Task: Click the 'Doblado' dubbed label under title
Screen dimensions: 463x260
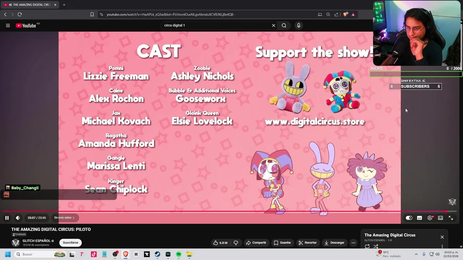Action: [19, 234]
